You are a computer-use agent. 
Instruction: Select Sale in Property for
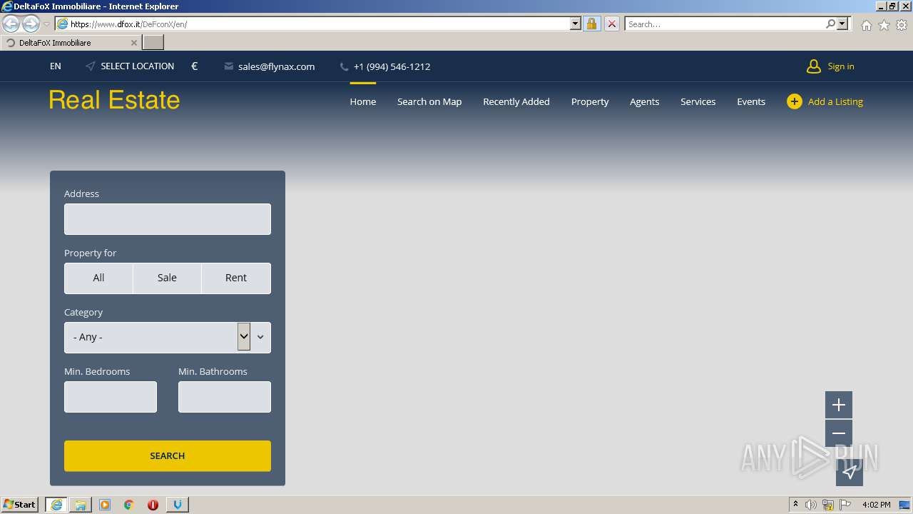coord(167,278)
